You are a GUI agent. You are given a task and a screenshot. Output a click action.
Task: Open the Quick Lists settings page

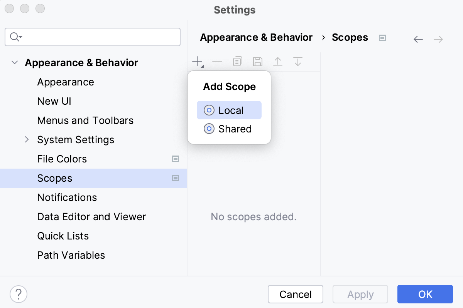[x=63, y=236]
